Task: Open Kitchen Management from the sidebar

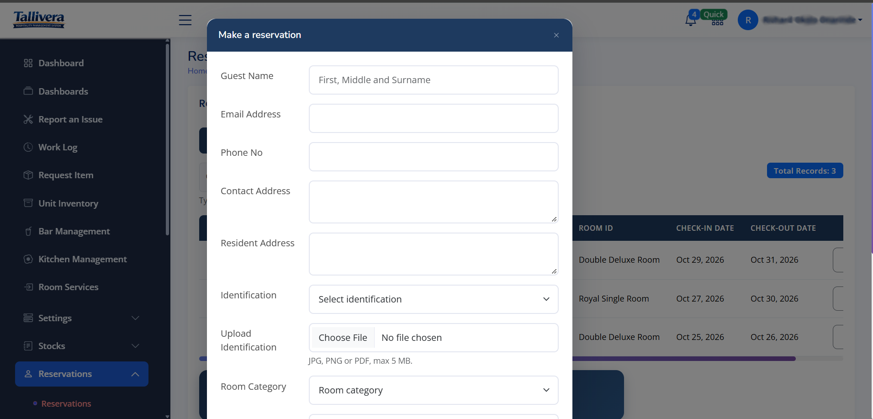Action: coord(83,259)
